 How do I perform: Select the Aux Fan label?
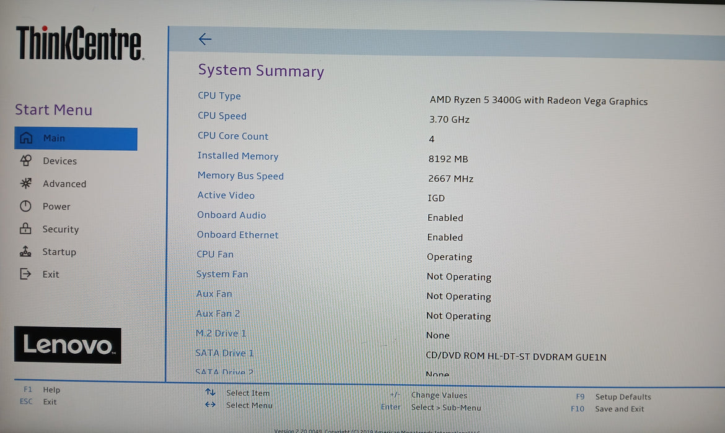pyautogui.click(x=214, y=294)
